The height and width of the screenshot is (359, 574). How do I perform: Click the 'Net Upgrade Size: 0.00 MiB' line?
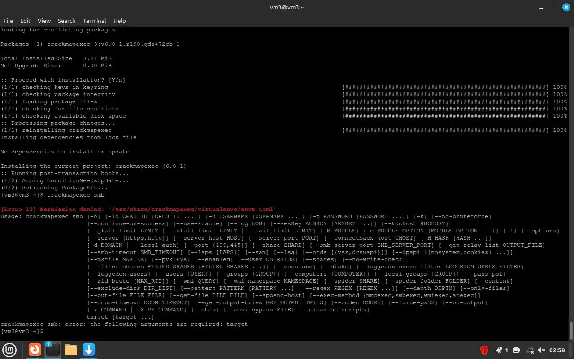click(x=56, y=66)
